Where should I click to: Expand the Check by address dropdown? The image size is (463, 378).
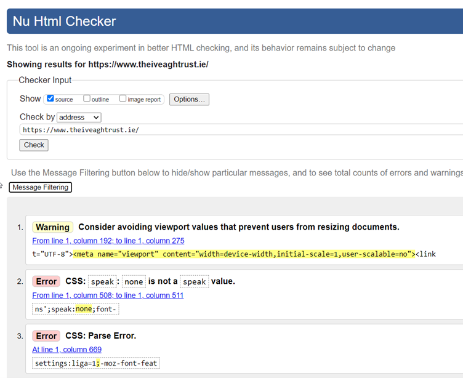click(x=79, y=117)
